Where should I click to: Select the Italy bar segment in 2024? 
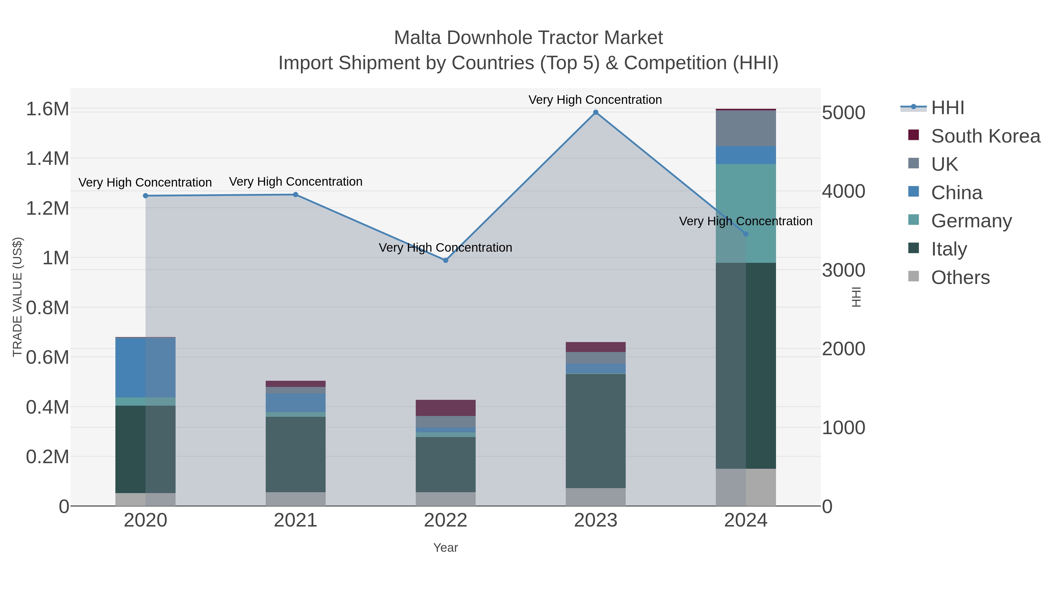pos(746,366)
